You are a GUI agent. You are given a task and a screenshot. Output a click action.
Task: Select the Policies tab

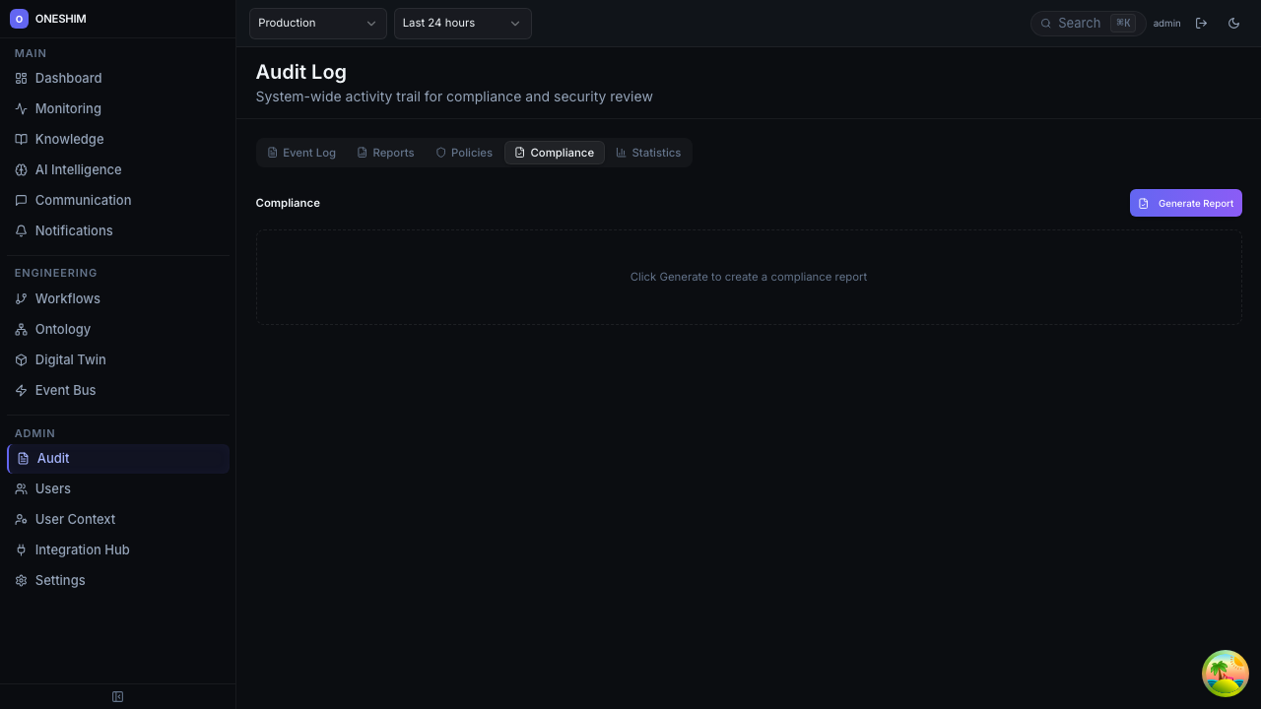click(x=464, y=153)
